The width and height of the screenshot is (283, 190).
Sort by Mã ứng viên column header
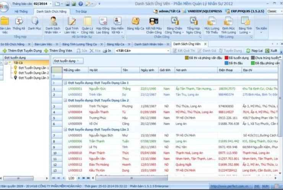(75, 70)
